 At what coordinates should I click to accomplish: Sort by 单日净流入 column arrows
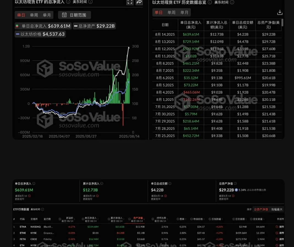(98, 219)
